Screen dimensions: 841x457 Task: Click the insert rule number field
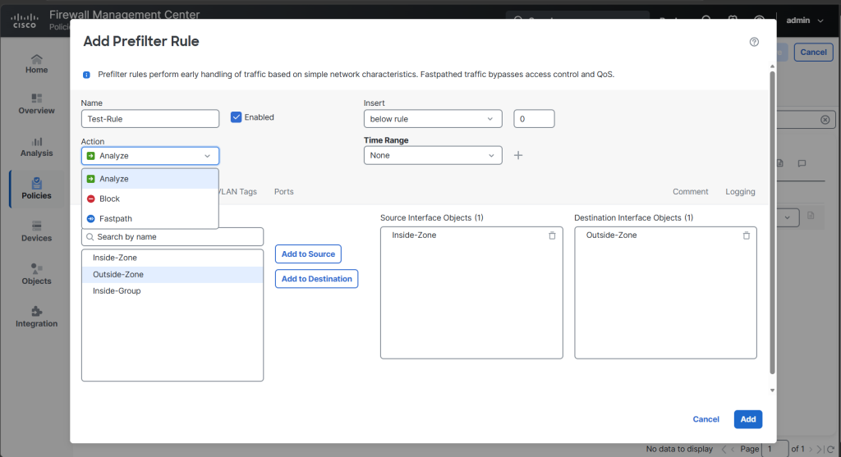point(534,119)
